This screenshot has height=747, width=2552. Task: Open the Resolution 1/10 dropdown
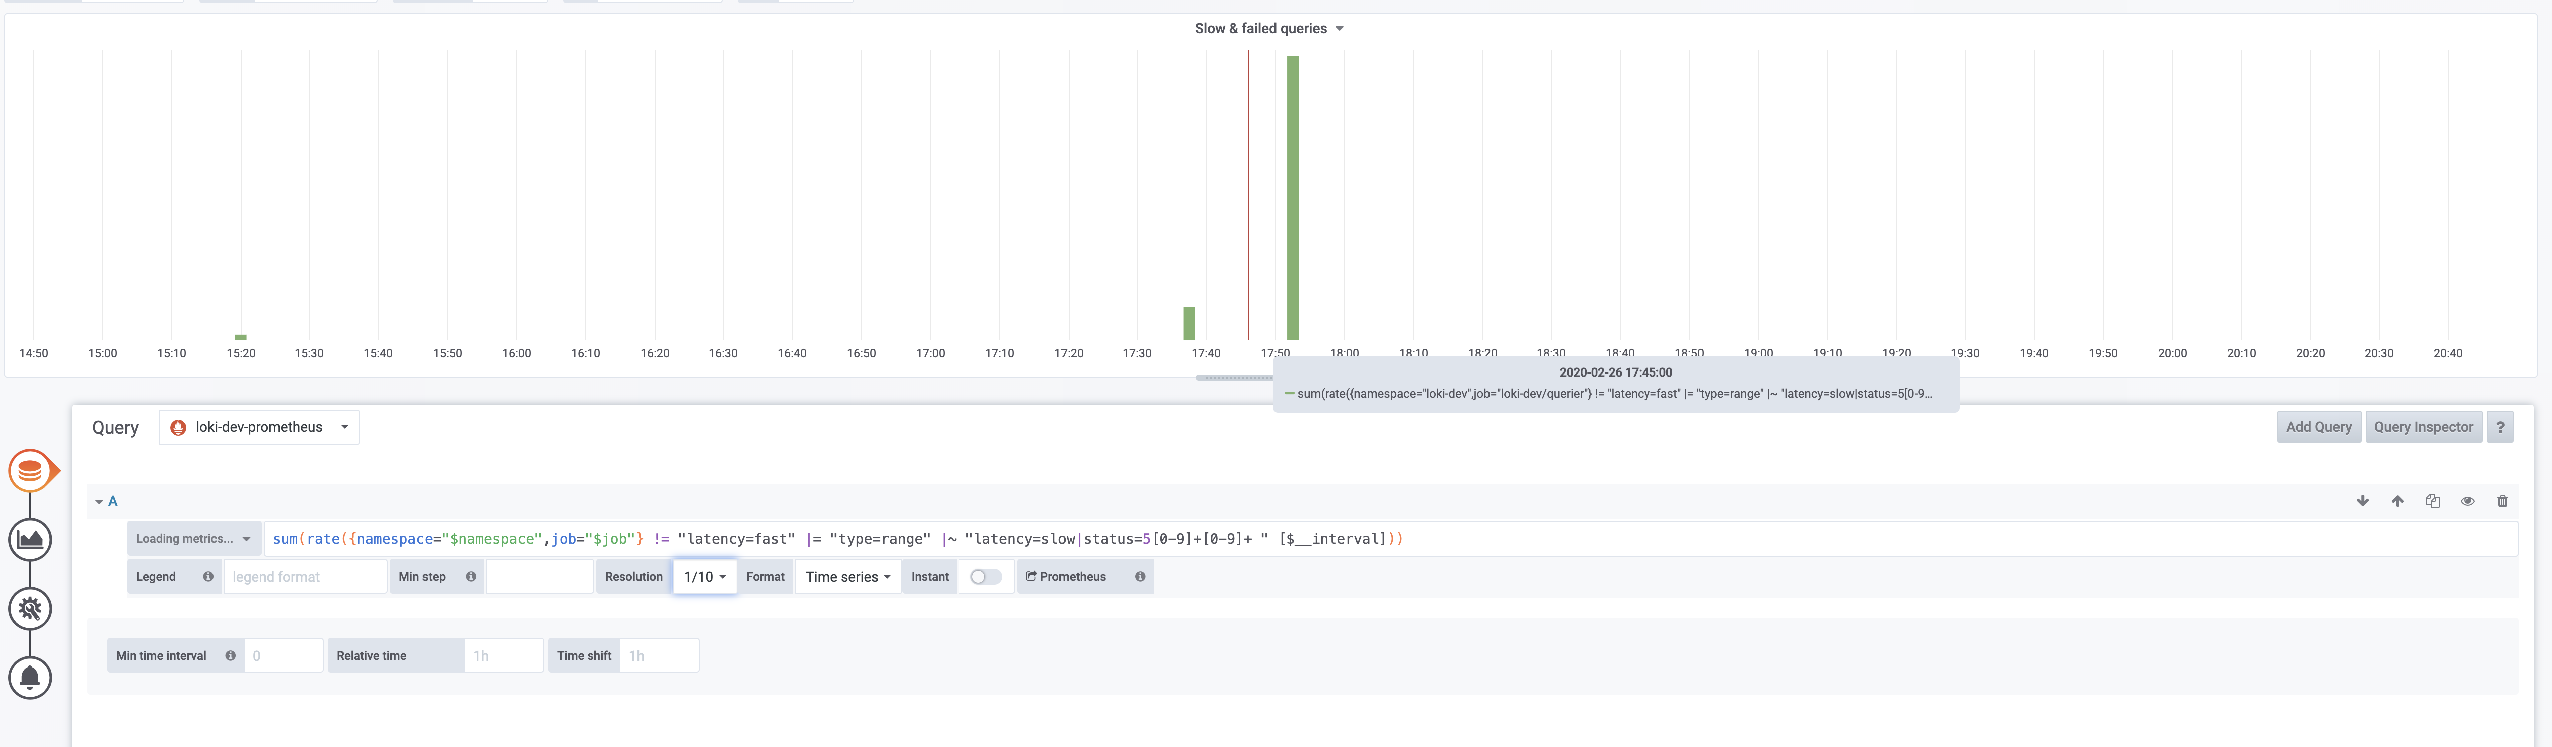click(704, 577)
